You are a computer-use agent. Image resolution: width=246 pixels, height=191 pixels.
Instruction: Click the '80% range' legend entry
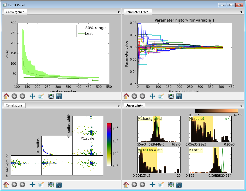[x=95, y=28]
